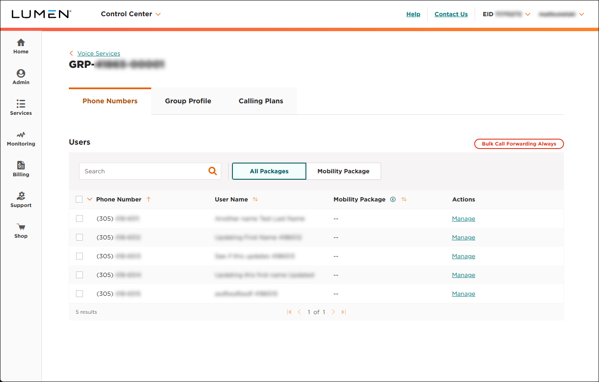Image resolution: width=599 pixels, height=382 pixels.
Task: Go to next page arrow
Action: [333, 312]
